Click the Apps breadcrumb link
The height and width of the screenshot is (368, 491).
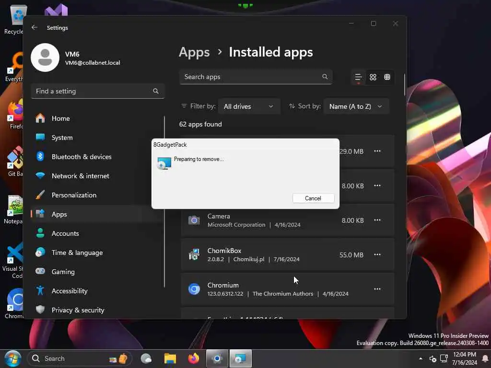pos(194,52)
